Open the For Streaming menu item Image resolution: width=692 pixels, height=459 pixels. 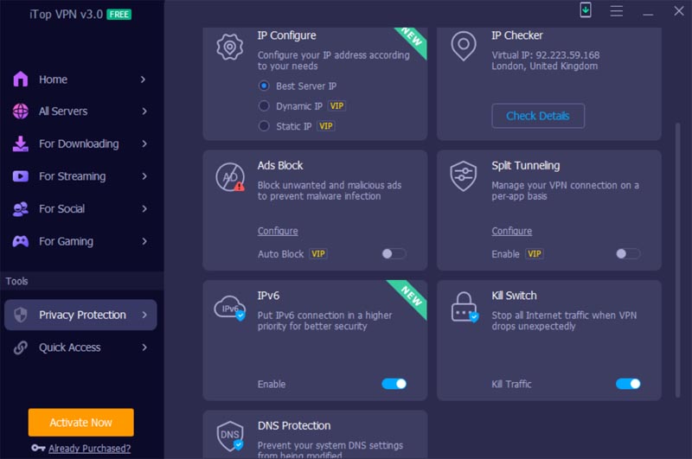tap(80, 176)
